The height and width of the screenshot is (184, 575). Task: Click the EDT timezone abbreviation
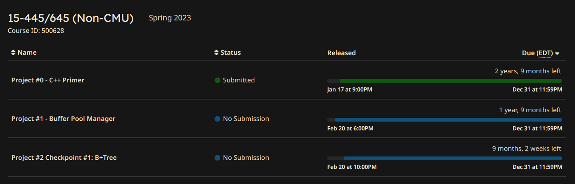tap(545, 53)
